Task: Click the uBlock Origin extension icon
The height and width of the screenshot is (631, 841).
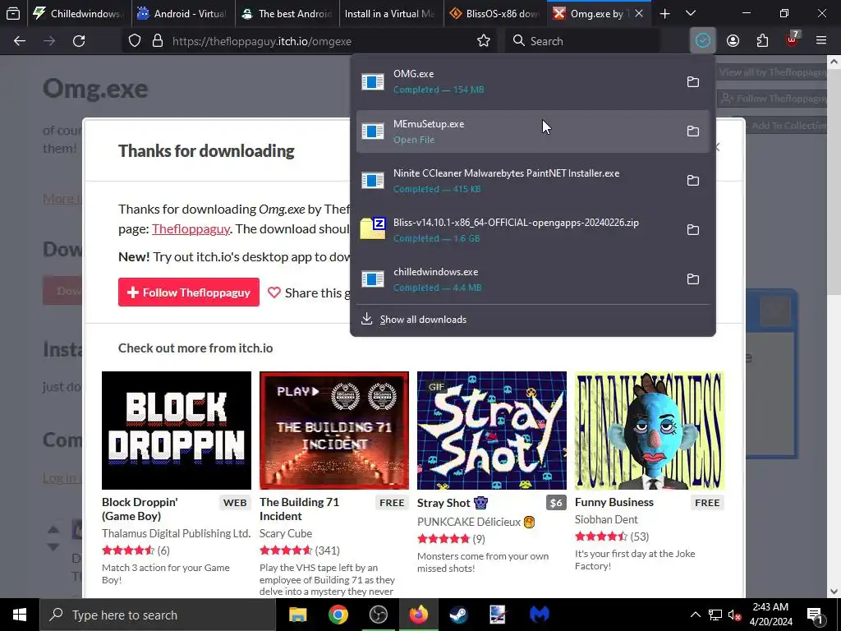Action: [x=792, y=41]
